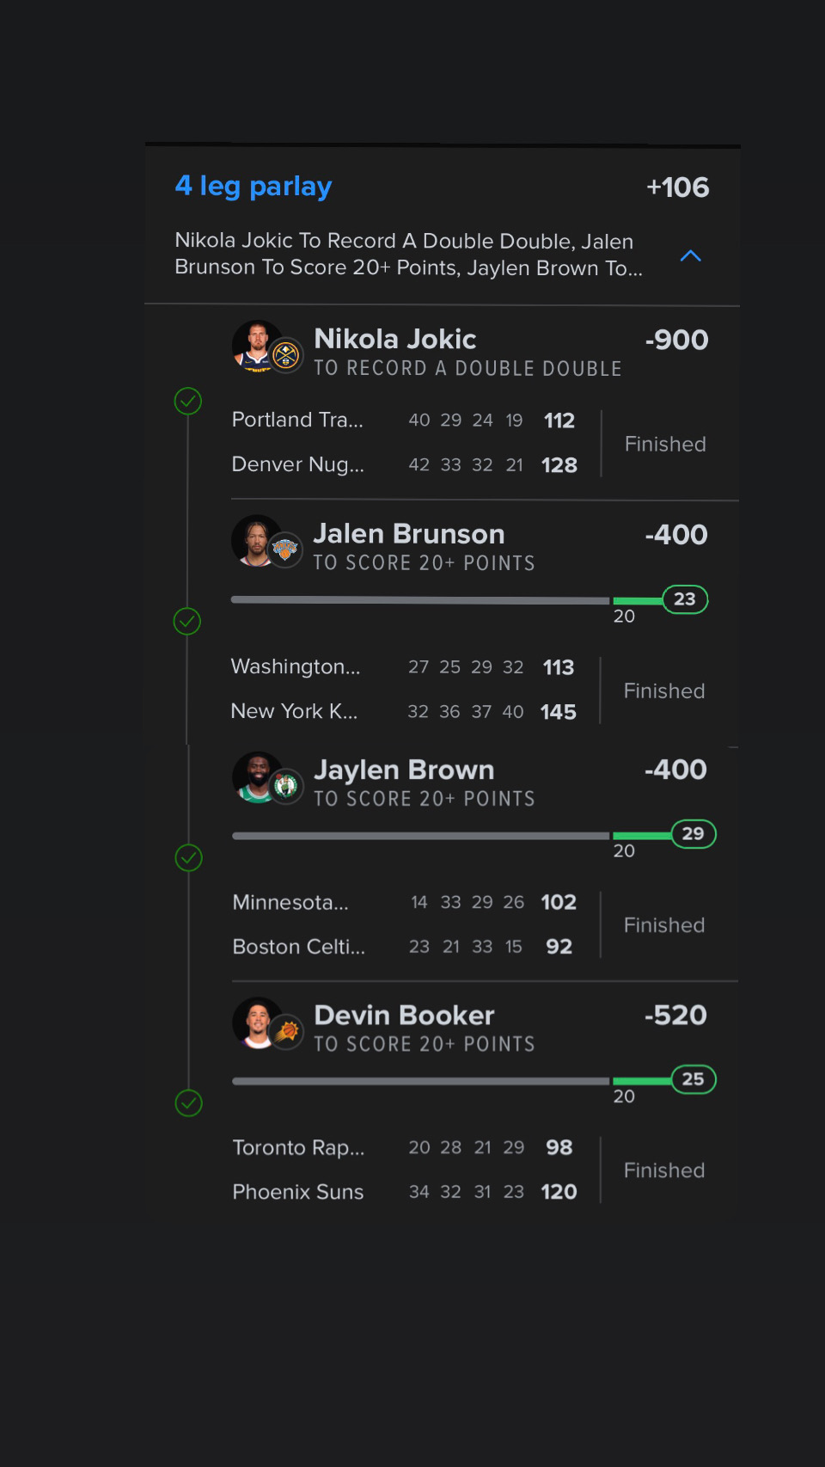The width and height of the screenshot is (825, 1467).
Task: Click the Denver Nuggets team logo badge
Action: 286,355
